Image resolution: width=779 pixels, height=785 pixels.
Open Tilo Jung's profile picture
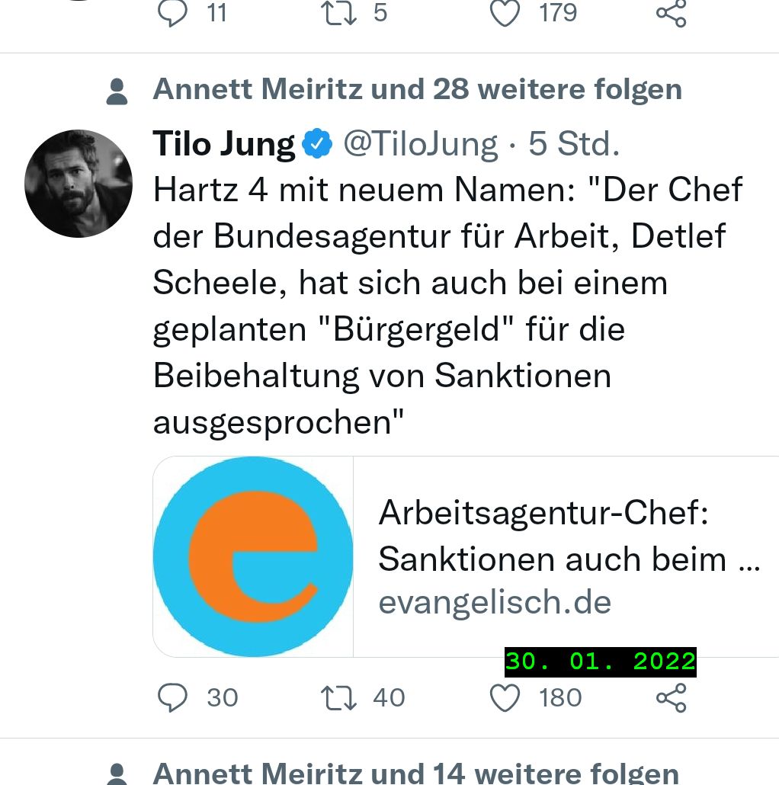[x=79, y=183]
